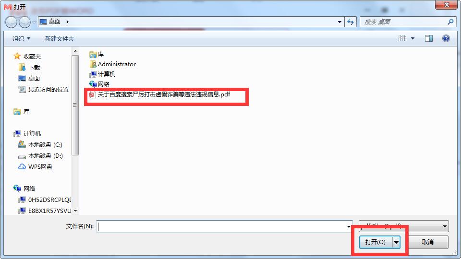Image resolution: width=461 pixels, height=259 pixels.
Task: Select WPS网盘 cloud drive in sidebar
Action: 35,167
